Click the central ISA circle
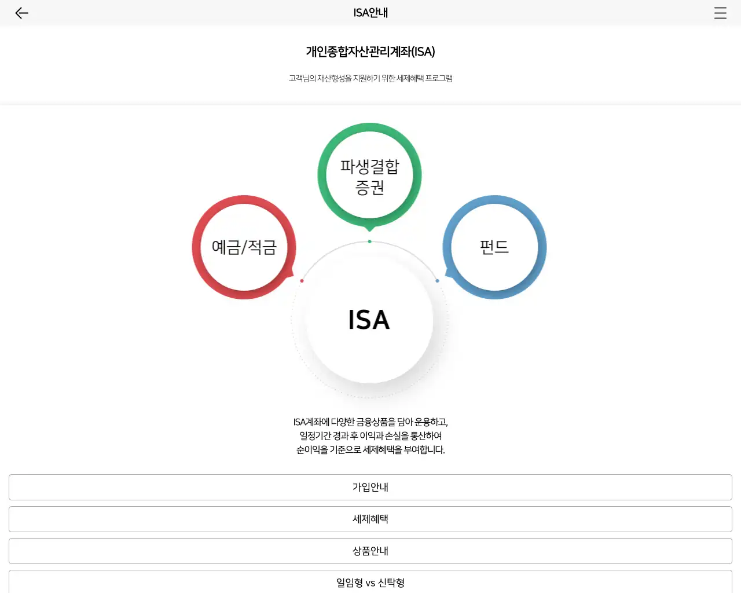 tap(369, 320)
